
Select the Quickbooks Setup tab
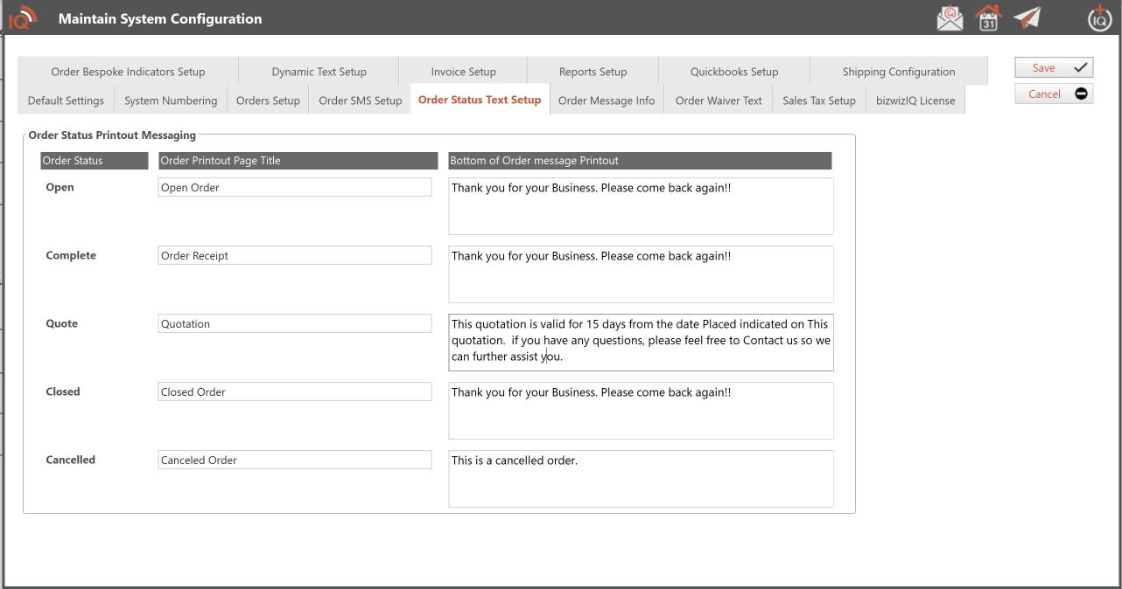pos(733,72)
